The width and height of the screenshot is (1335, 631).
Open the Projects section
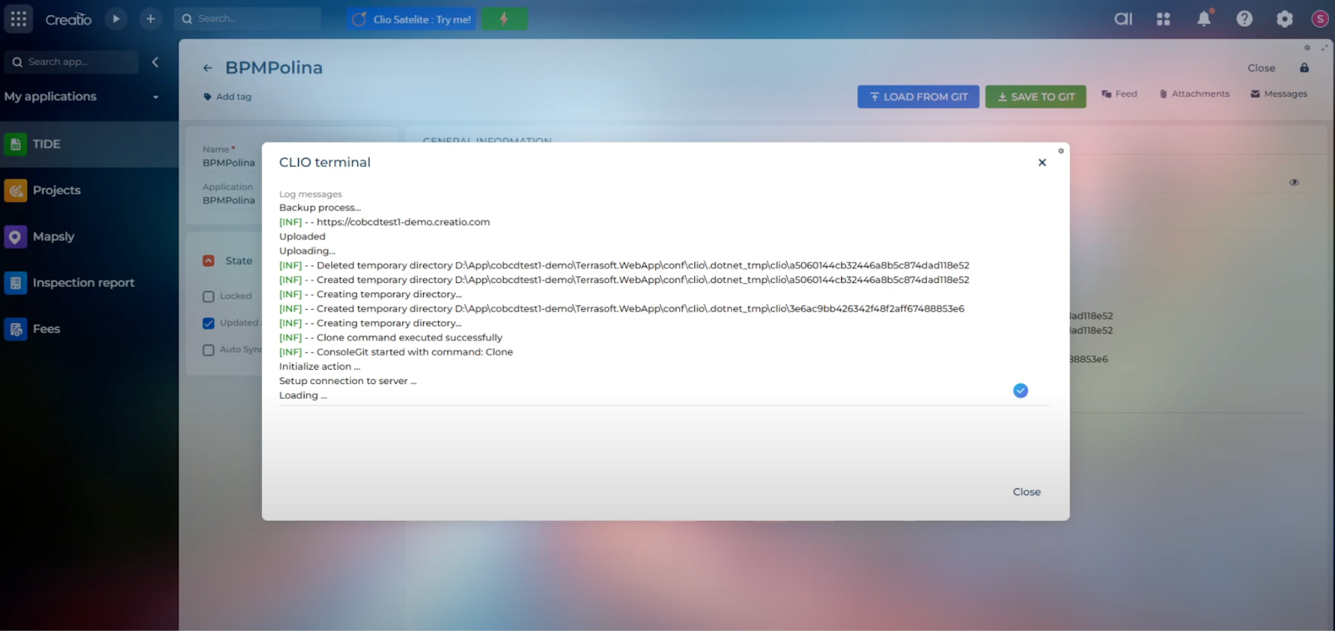tap(89, 190)
